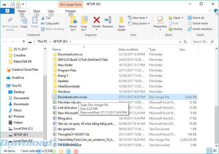Expand the Open button dropdown arrow
The image size is (219, 154).
coord(183,18)
